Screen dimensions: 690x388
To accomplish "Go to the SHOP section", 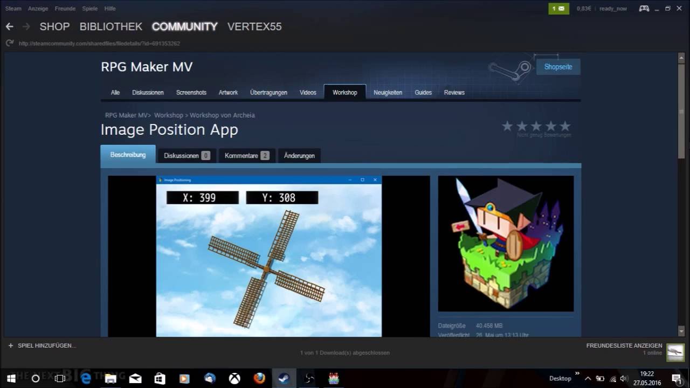I will pos(54,26).
